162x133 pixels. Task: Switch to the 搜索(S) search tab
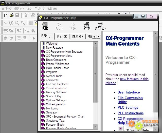(x=78, y=36)
